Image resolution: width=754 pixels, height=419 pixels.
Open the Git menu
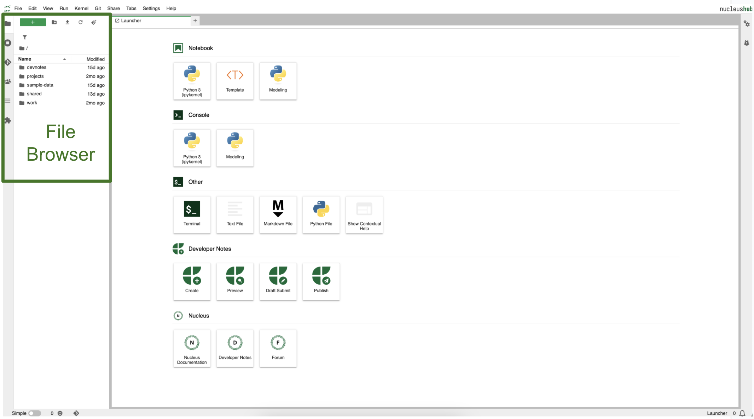[98, 8]
